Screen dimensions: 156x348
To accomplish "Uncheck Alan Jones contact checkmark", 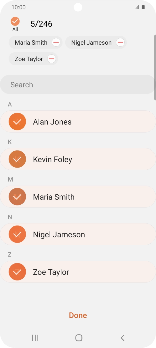I will 17,122.
